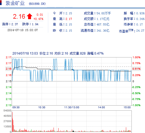Viewport: 145px width, 133px height.
Task: Click the 最高 high price 2.17
Action: [69, 19]
